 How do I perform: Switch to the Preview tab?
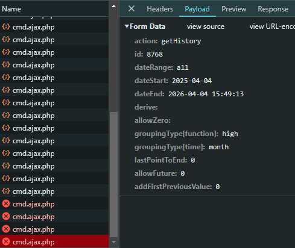point(234,9)
